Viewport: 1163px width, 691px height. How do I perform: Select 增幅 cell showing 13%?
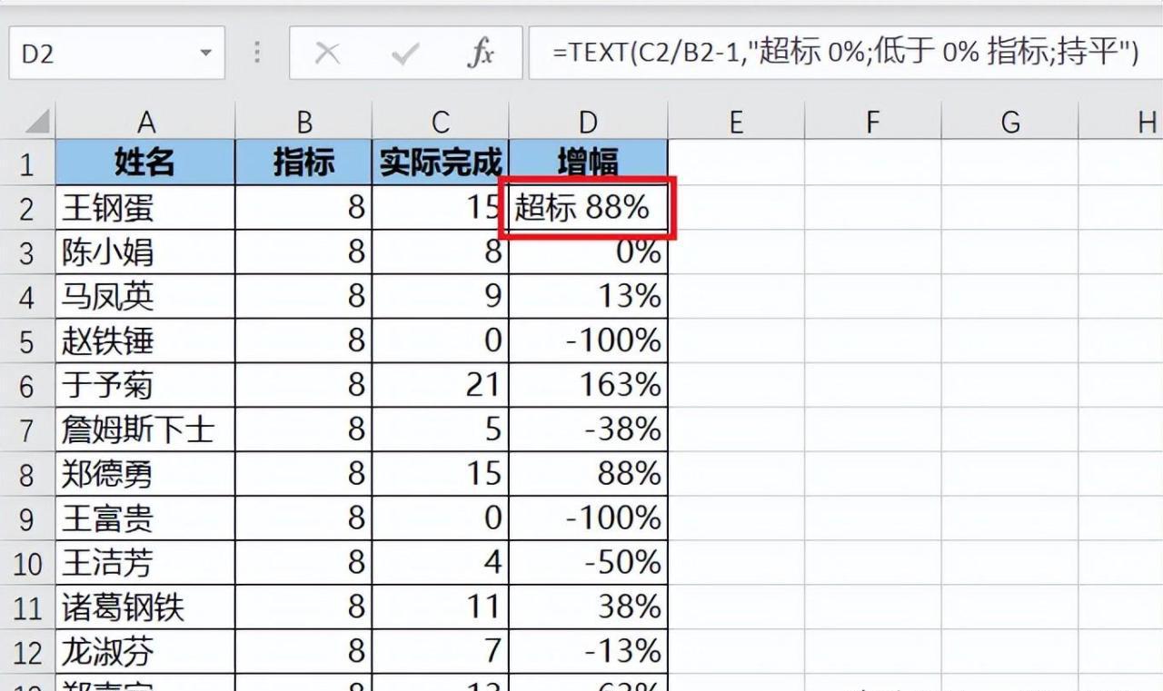(x=589, y=297)
